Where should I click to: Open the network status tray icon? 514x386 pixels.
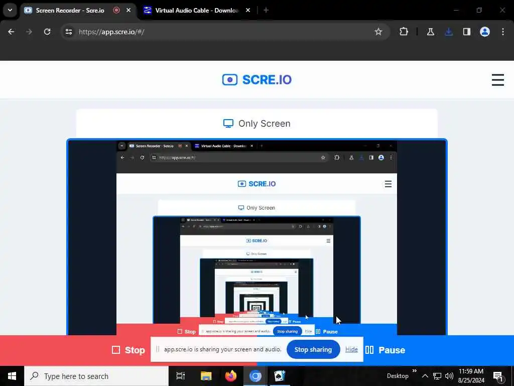point(437,376)
